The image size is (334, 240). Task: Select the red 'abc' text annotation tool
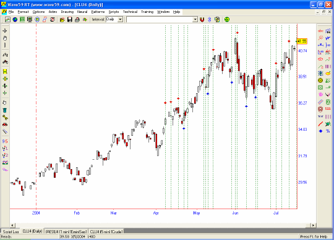[x=320, y=31]
